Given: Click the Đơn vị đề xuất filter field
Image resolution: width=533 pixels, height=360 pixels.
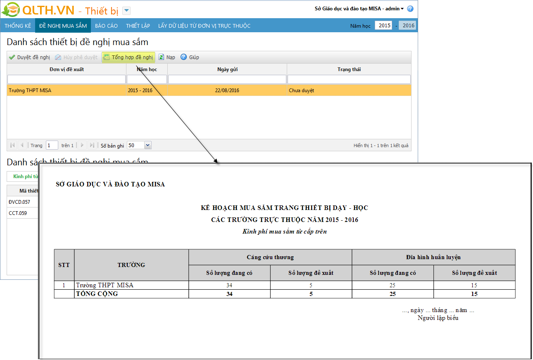Looking at the screenshot, I should pos(67,79).
